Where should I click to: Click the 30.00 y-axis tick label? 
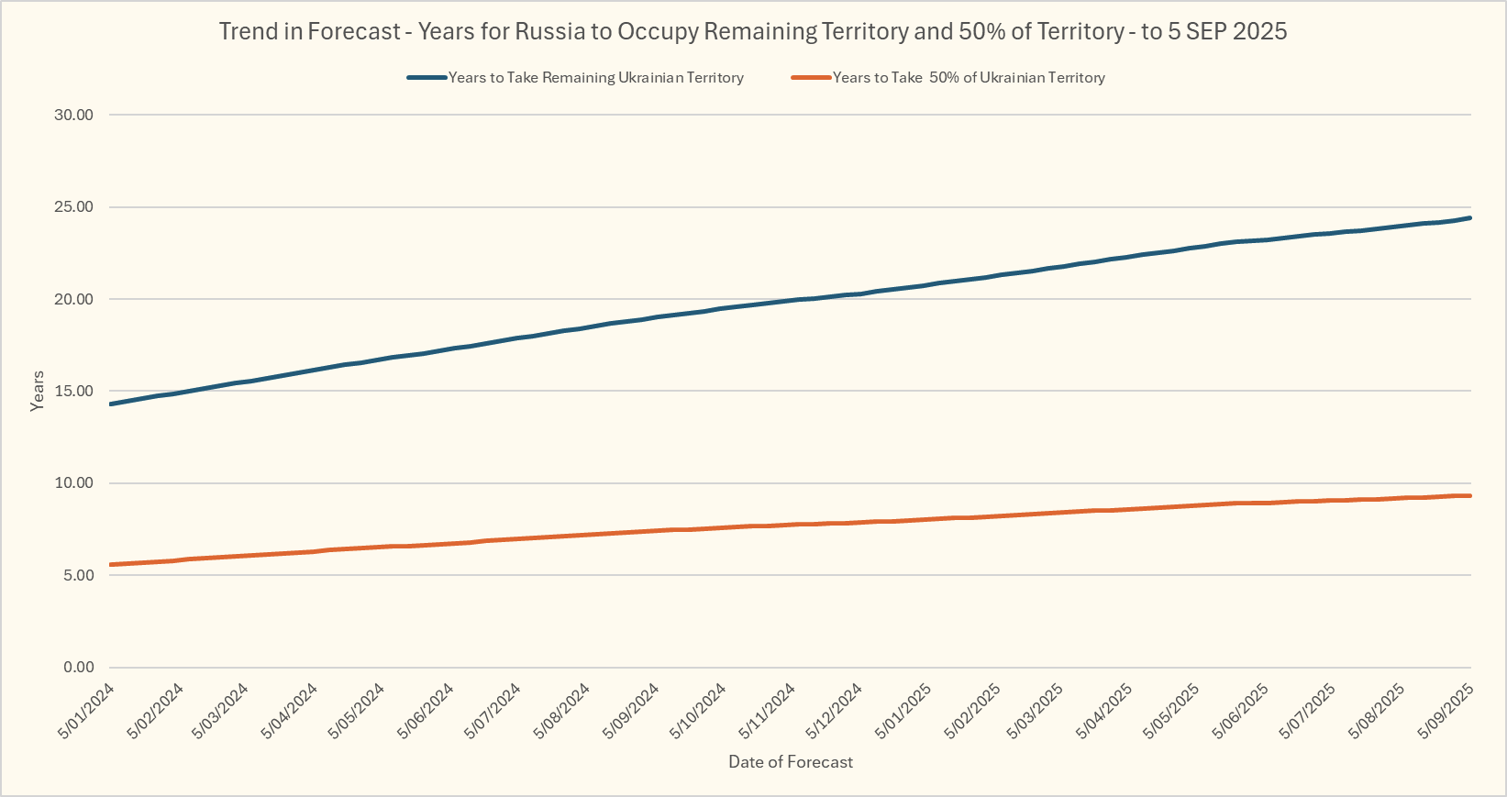(73, 115)
